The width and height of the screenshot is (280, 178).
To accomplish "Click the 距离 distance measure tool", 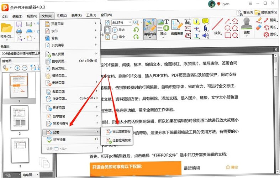I will pyautogui.click(x=270, y=20).
